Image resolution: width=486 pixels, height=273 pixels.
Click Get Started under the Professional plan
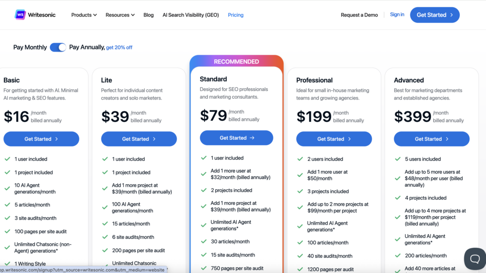click(334, 138)
